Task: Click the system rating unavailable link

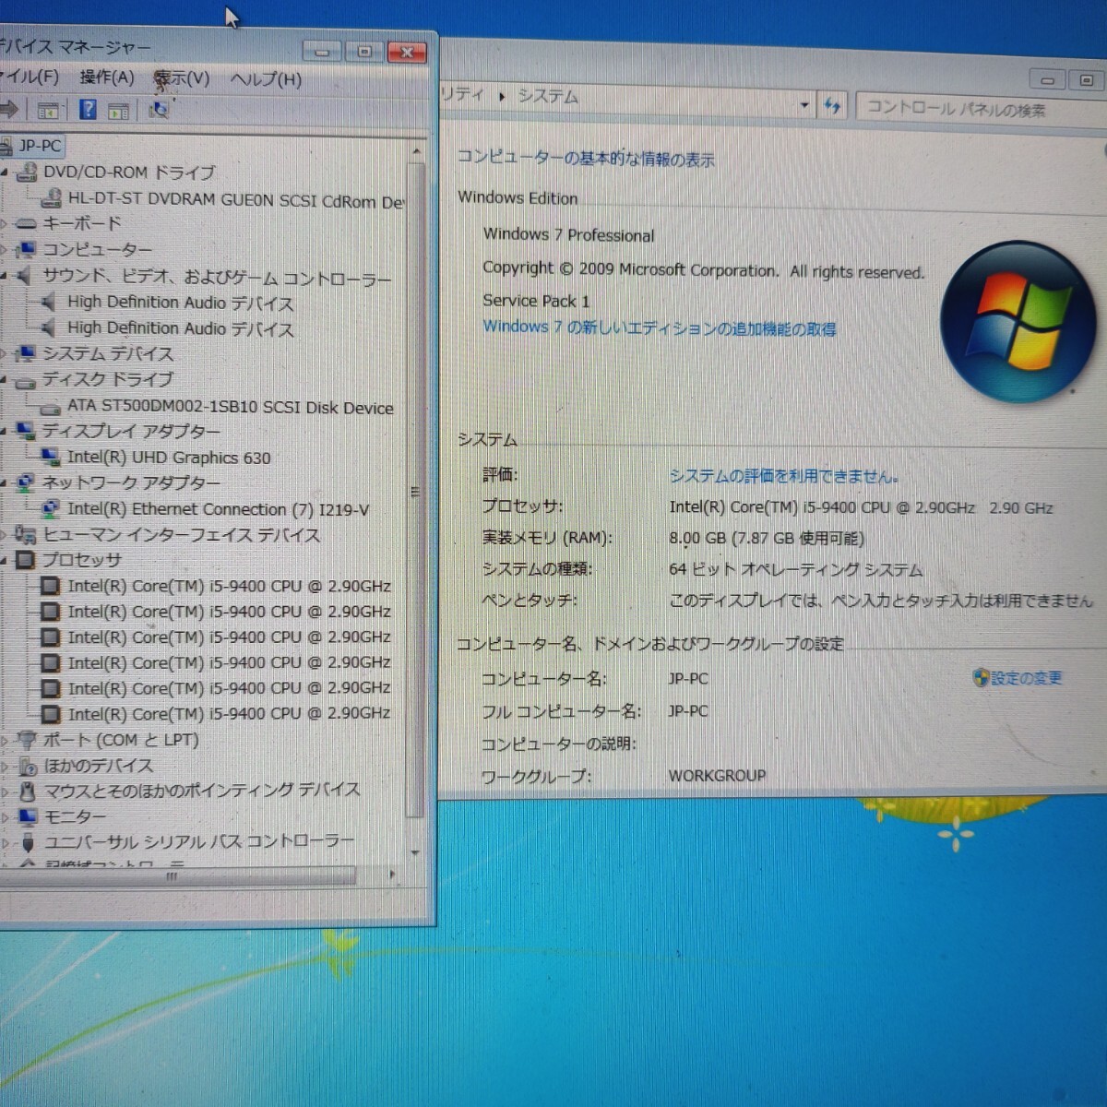Action: pos(783,476)
